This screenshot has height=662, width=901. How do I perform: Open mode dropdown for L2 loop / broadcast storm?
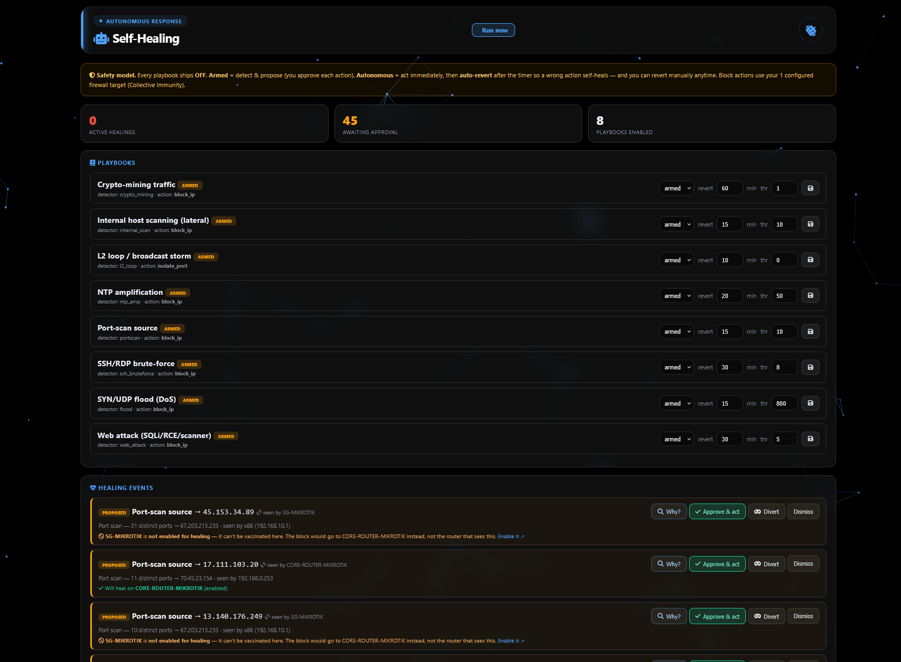point(676,260)
